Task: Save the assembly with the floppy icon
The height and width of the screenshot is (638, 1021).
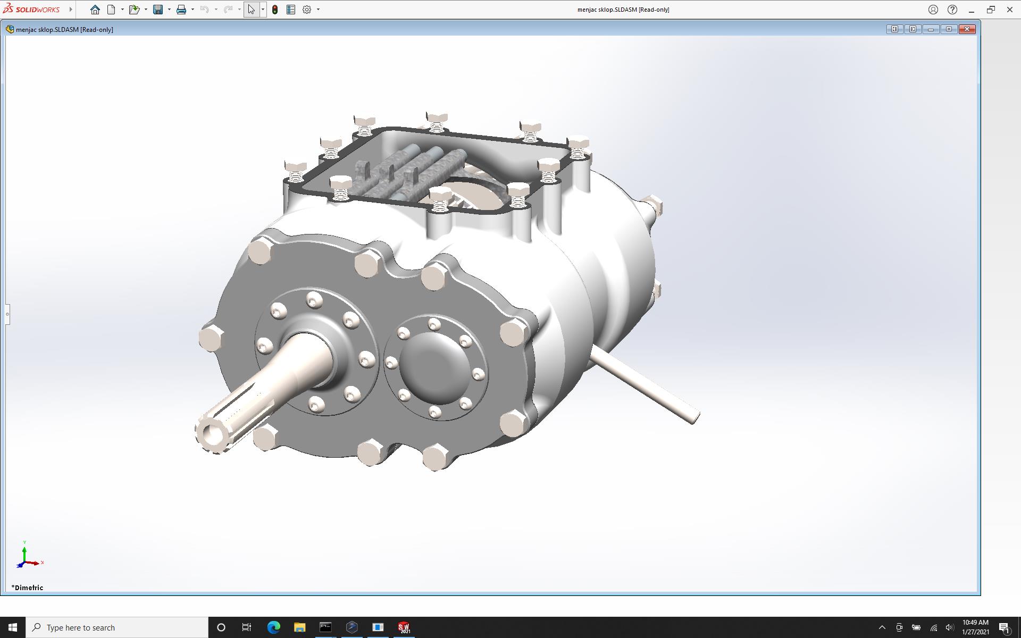Action: [158, 10]
